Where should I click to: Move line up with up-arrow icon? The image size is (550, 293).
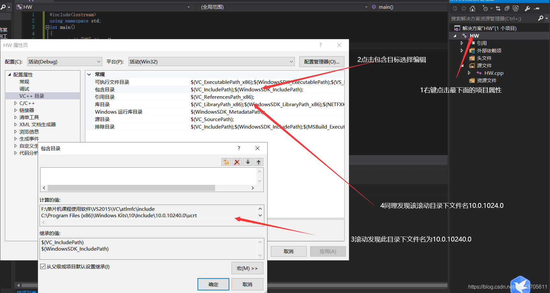coord(258,162)
